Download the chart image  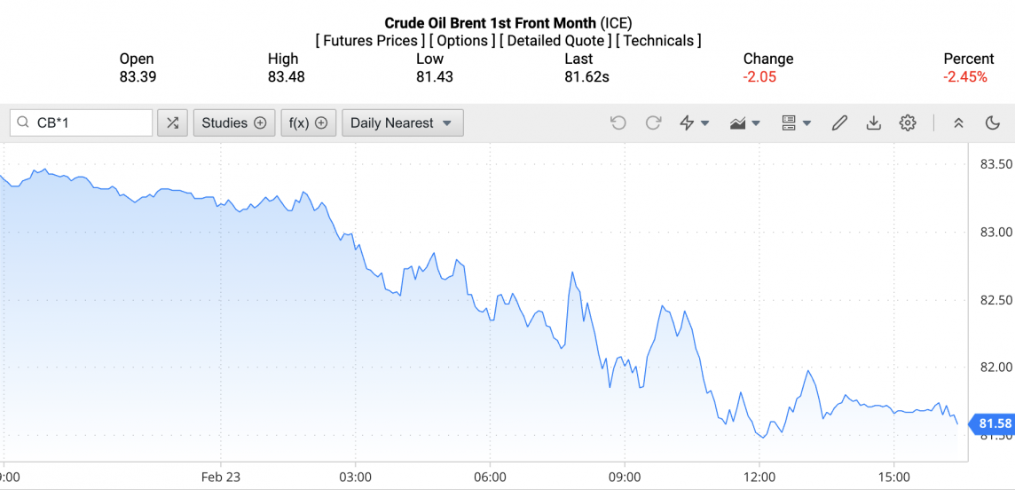pyautogui.click(x=874, y=123)
